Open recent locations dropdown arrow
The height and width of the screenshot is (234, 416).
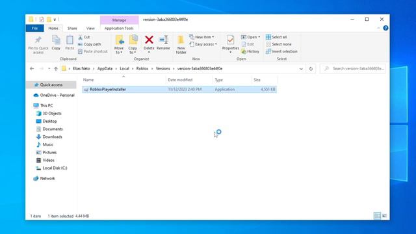coord(49,69)
